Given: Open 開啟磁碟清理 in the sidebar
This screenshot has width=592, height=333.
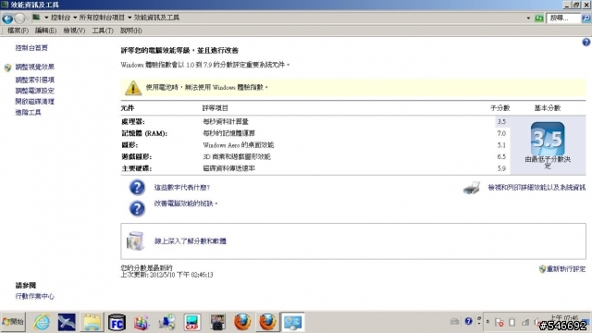Looking at the screenshot, I should 35,102.
